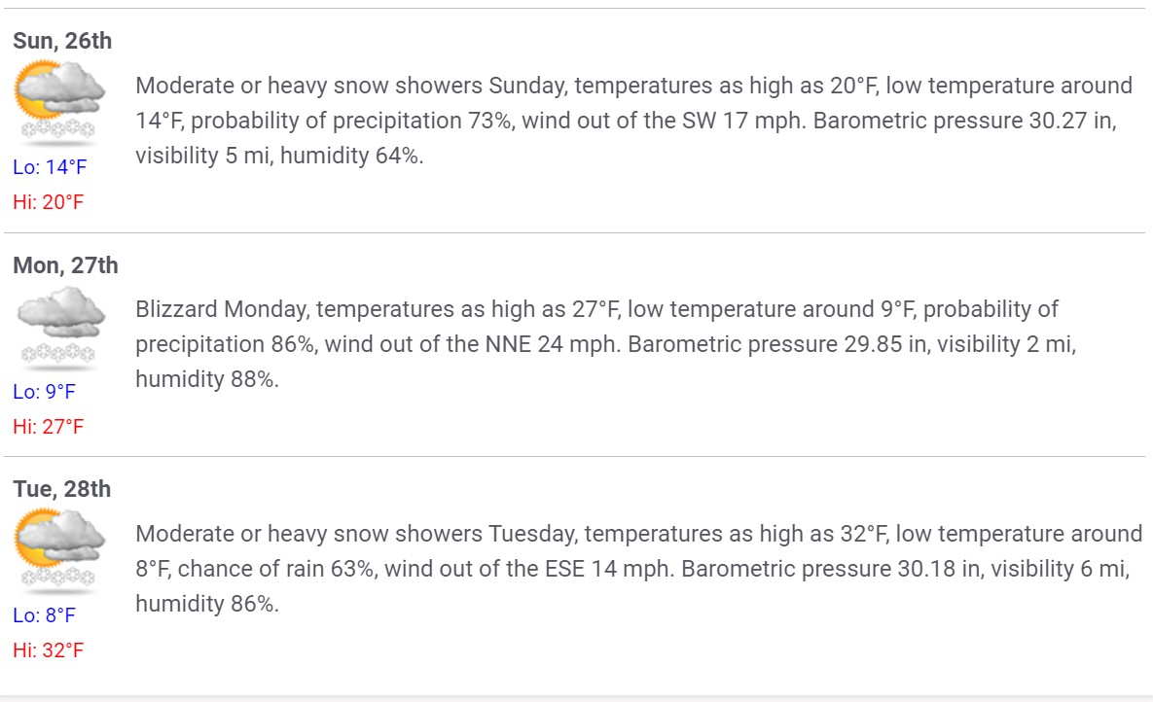Click the Sunday forecast description text
Screen dimensions: 1153x702
(633, 121)
